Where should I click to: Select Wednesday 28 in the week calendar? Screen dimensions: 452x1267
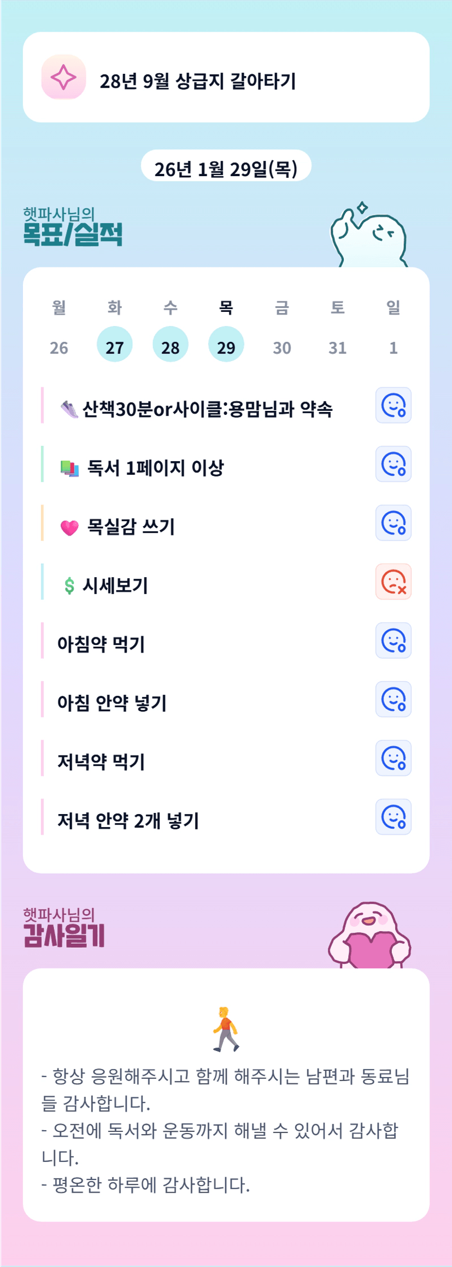[x=171, y=345]
